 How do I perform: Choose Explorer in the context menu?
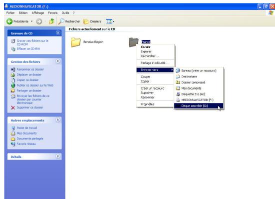click(x=155, y=51)
